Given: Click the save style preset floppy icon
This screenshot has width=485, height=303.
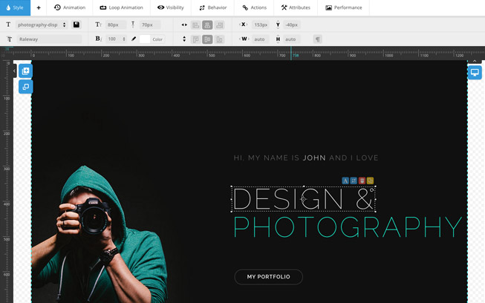Looking at the screenshot, I should coord(77,25).
